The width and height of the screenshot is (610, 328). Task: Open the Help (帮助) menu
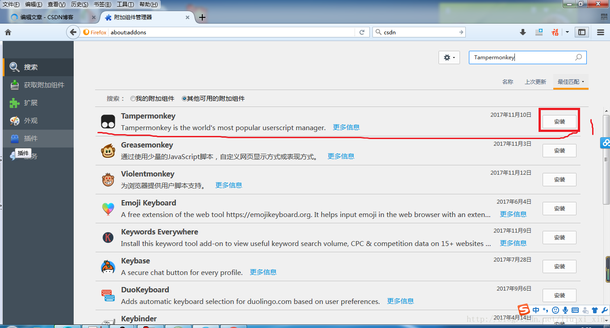(148, 4)
